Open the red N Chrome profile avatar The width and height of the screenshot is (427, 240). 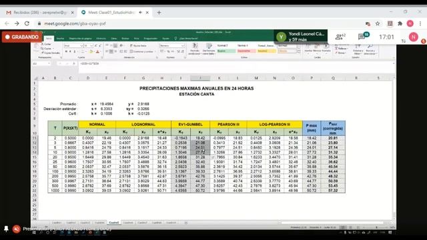[x=410, y=24]
